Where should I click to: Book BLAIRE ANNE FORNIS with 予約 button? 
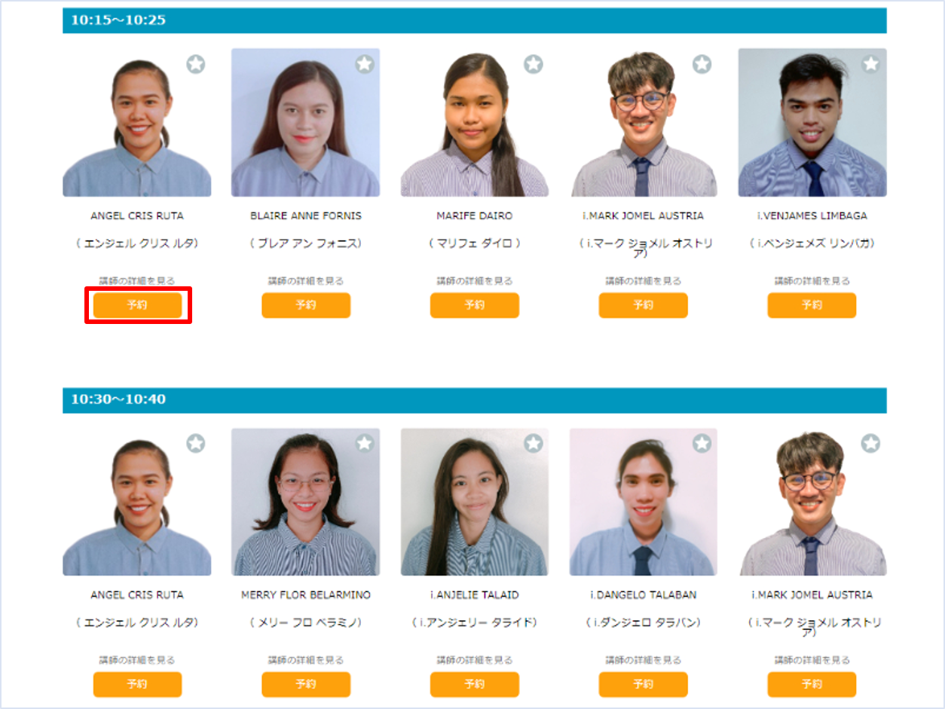point(306,305)
